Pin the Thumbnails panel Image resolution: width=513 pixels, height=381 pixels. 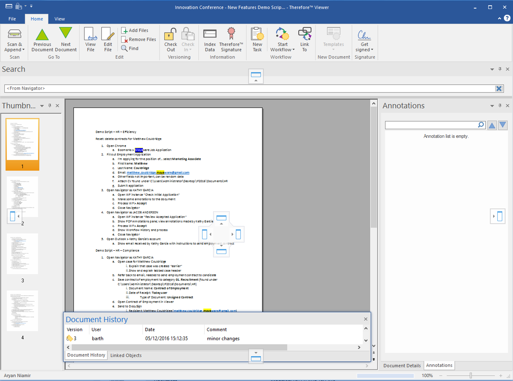(x=50, y=106)
